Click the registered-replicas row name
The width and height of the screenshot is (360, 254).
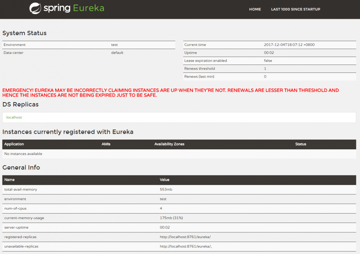(x=20, y=237)
